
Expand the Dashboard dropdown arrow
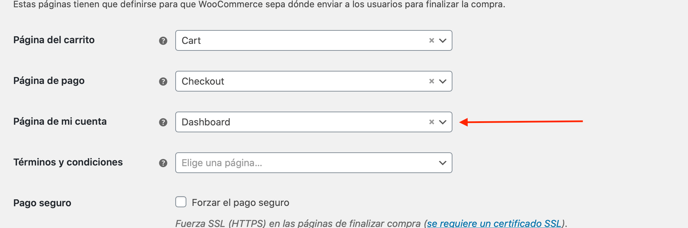[443, 122]
